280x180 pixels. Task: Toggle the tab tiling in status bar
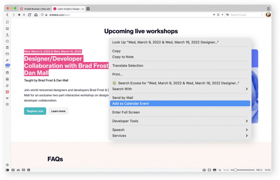[209, 170]
